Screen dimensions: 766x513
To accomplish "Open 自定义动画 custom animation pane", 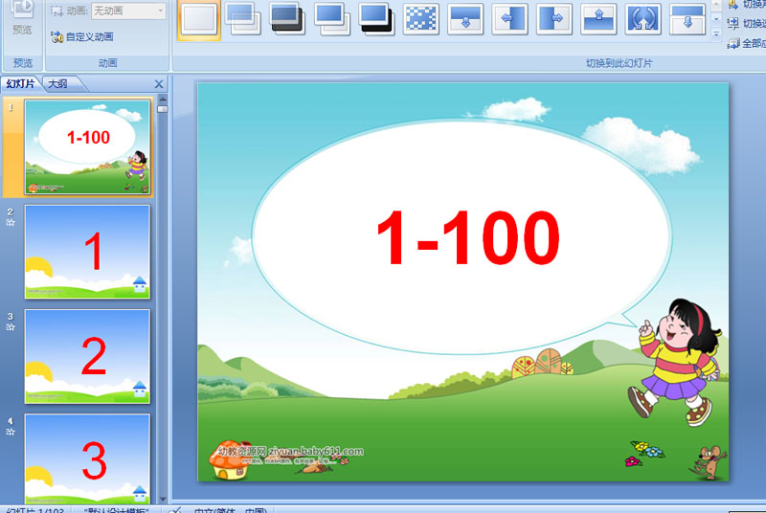I will 82,37.
